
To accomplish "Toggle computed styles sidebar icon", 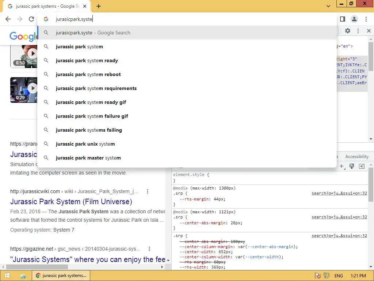I will pos(362,166).
